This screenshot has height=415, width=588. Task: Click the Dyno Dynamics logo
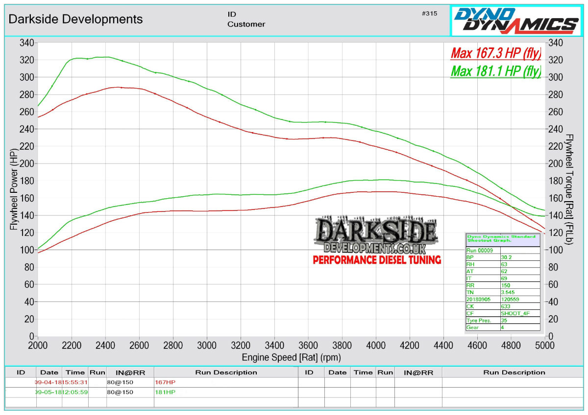[516, 21]
